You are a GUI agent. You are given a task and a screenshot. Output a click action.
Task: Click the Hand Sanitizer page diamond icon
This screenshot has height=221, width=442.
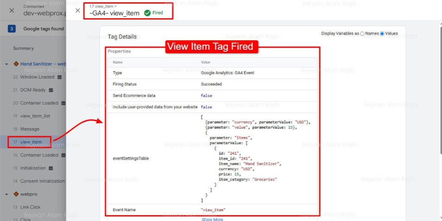pyautogui.click(x=15, y=64)
